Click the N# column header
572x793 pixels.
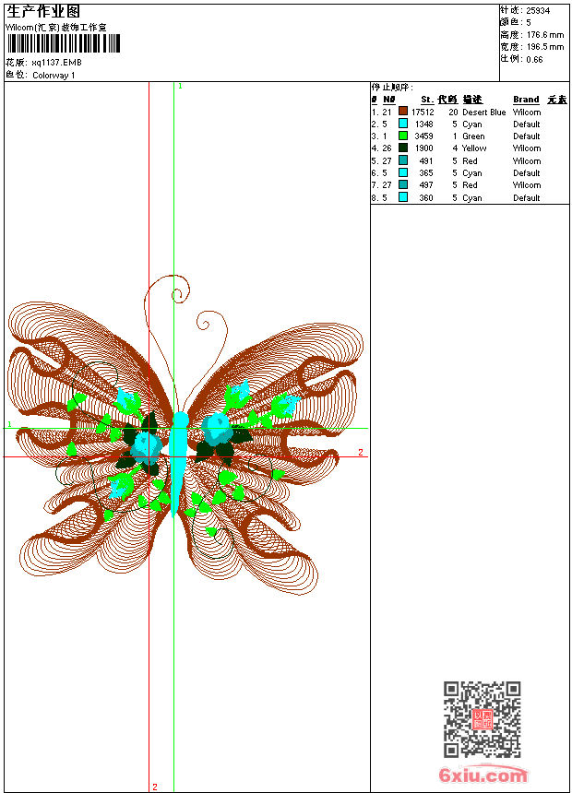pyautogui.click(x=388, y=100)
